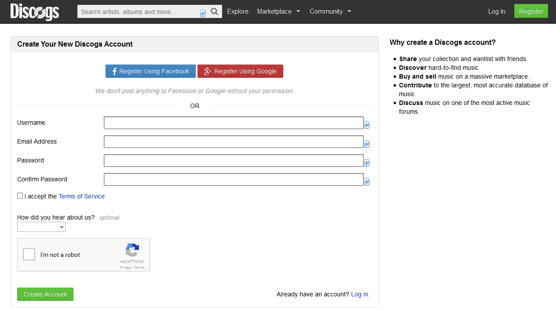Open the Explore page

click(x=238, y=11)
